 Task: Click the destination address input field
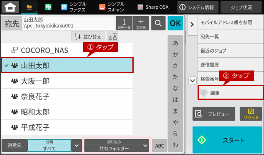(x=68, y=23)
